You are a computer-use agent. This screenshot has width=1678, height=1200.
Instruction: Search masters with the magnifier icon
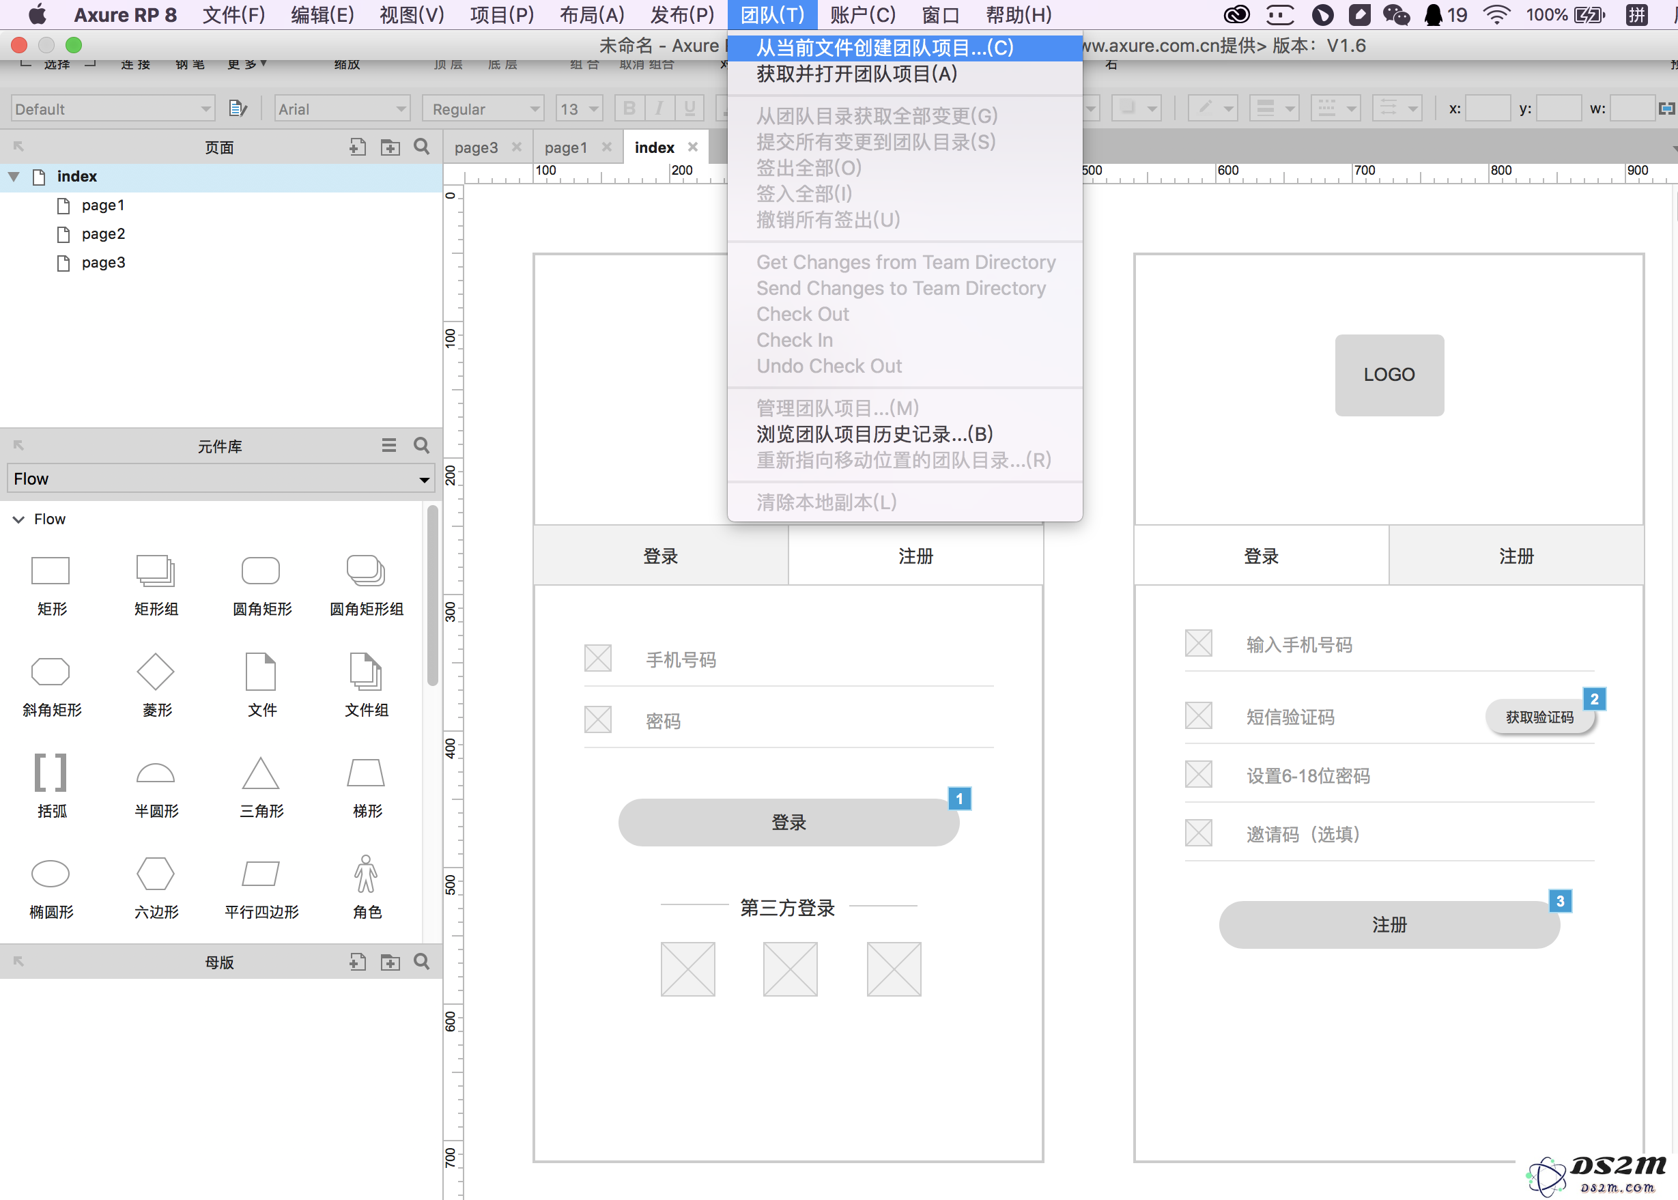422,960
